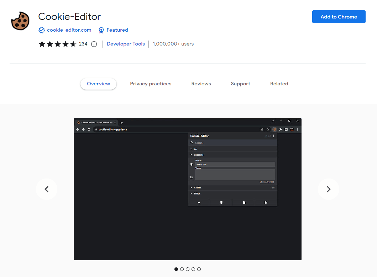Select the second carousel dot indicator
Image resolution: width=377 pixels, height=277 pixels.
(182, 269)
